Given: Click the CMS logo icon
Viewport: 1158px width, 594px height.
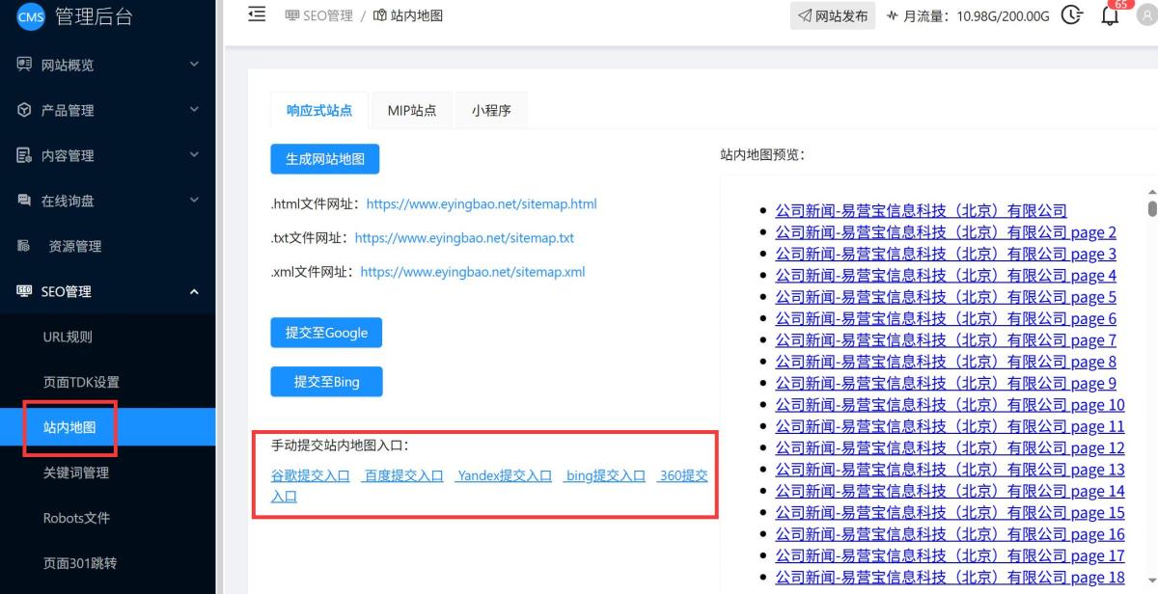Looking at the screenshot, I should click(x=31, y=18).
